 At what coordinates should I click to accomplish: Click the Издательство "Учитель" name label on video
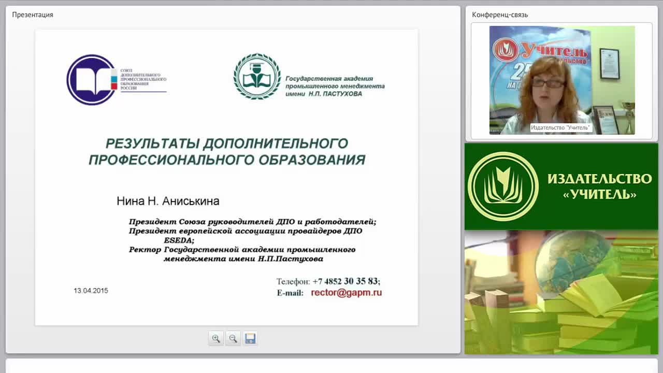561,127
